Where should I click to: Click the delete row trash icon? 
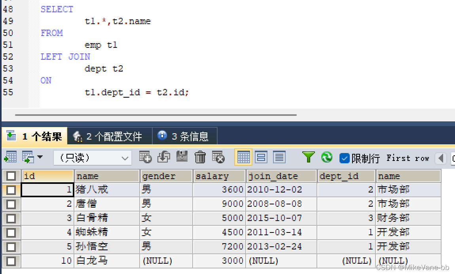coord(200,157)
